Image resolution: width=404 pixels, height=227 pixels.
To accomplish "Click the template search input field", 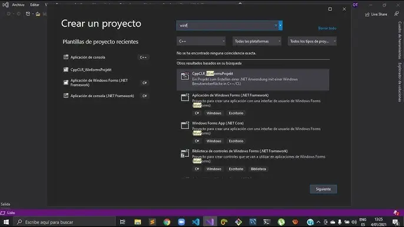I will [226, 25].
